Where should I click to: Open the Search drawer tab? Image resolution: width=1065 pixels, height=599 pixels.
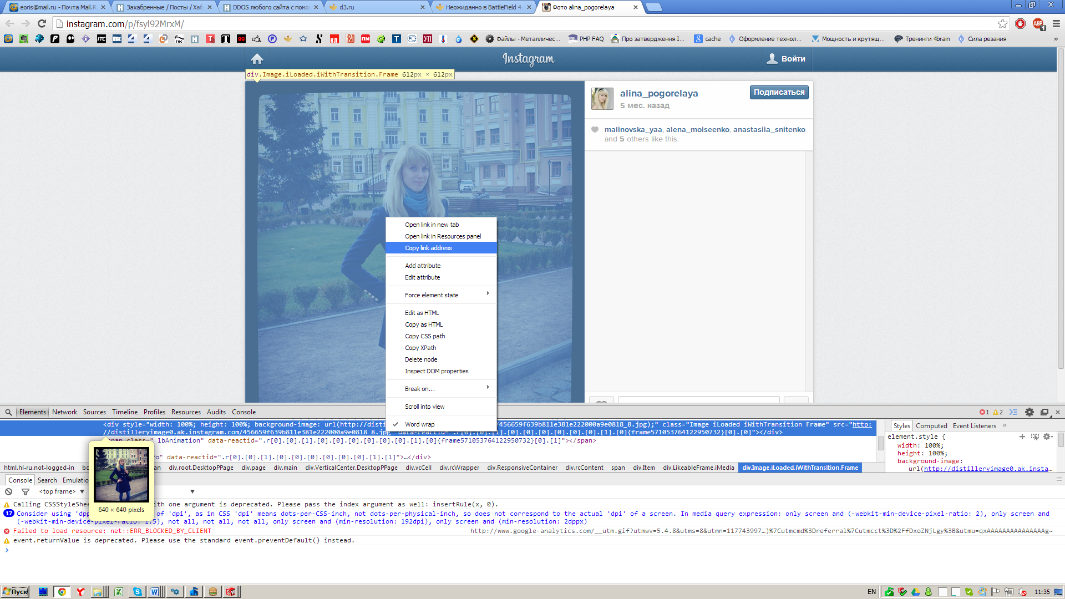[47, 480]
